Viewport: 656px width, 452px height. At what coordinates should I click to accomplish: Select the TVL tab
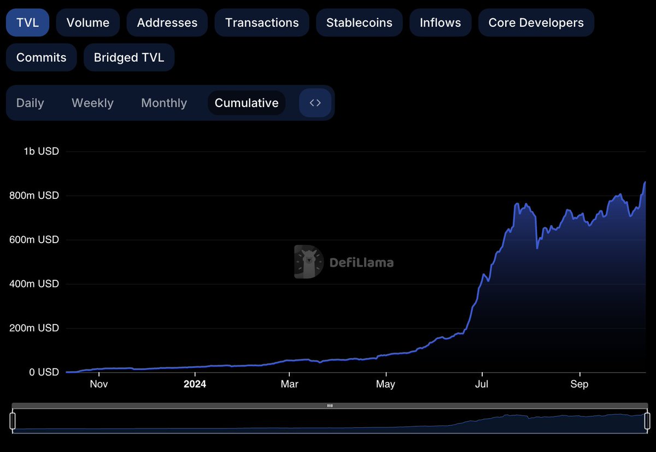[x=27, y=22]
